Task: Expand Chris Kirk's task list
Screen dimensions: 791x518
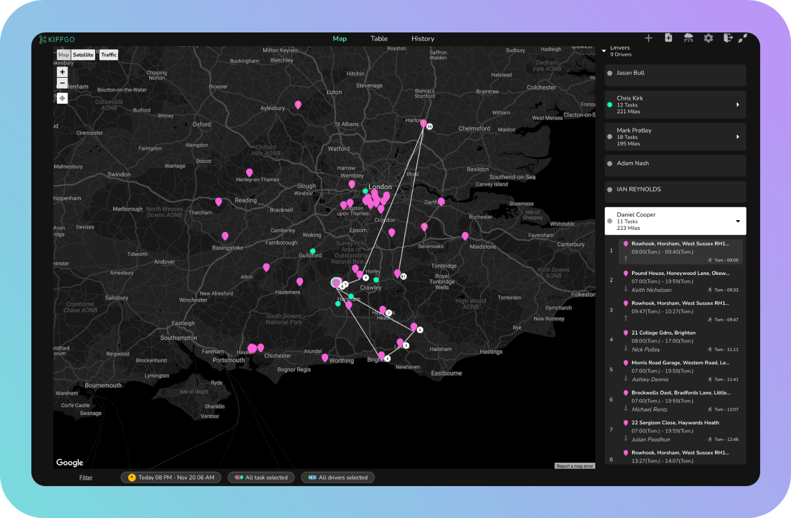Action: pos(737,105)
